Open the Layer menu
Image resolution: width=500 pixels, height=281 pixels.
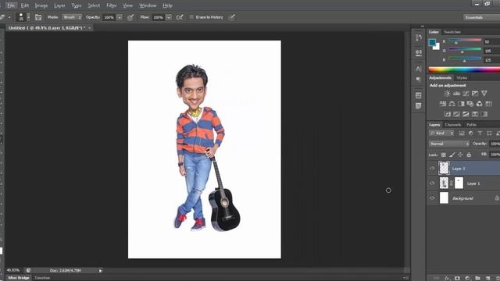pos(59,5)
